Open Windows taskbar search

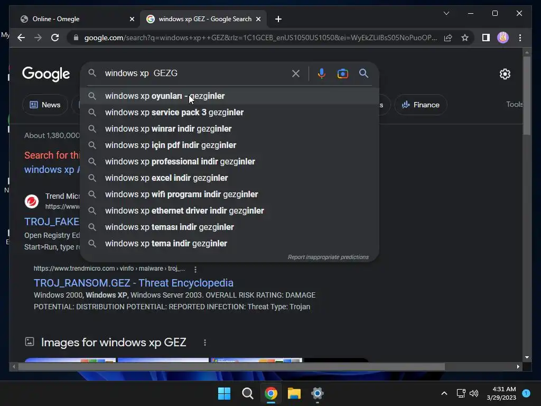click(x=247, y=393)
